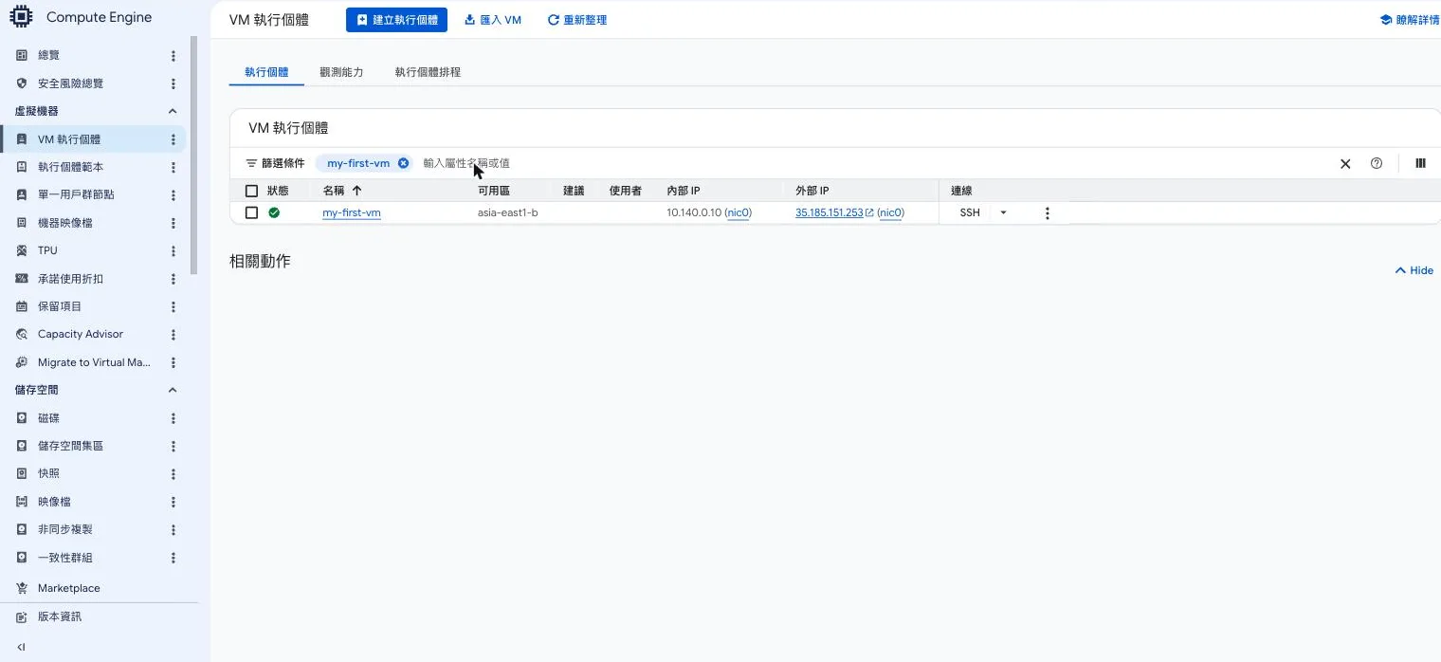Collapse the sidebar navigation panel
1441x662 pixels.
click(21, 647)
